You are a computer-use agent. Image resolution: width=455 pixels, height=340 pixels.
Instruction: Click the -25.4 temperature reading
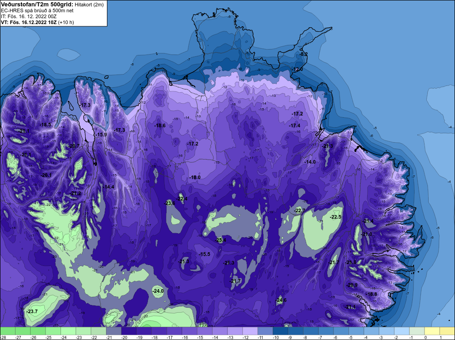coord(221,240)
